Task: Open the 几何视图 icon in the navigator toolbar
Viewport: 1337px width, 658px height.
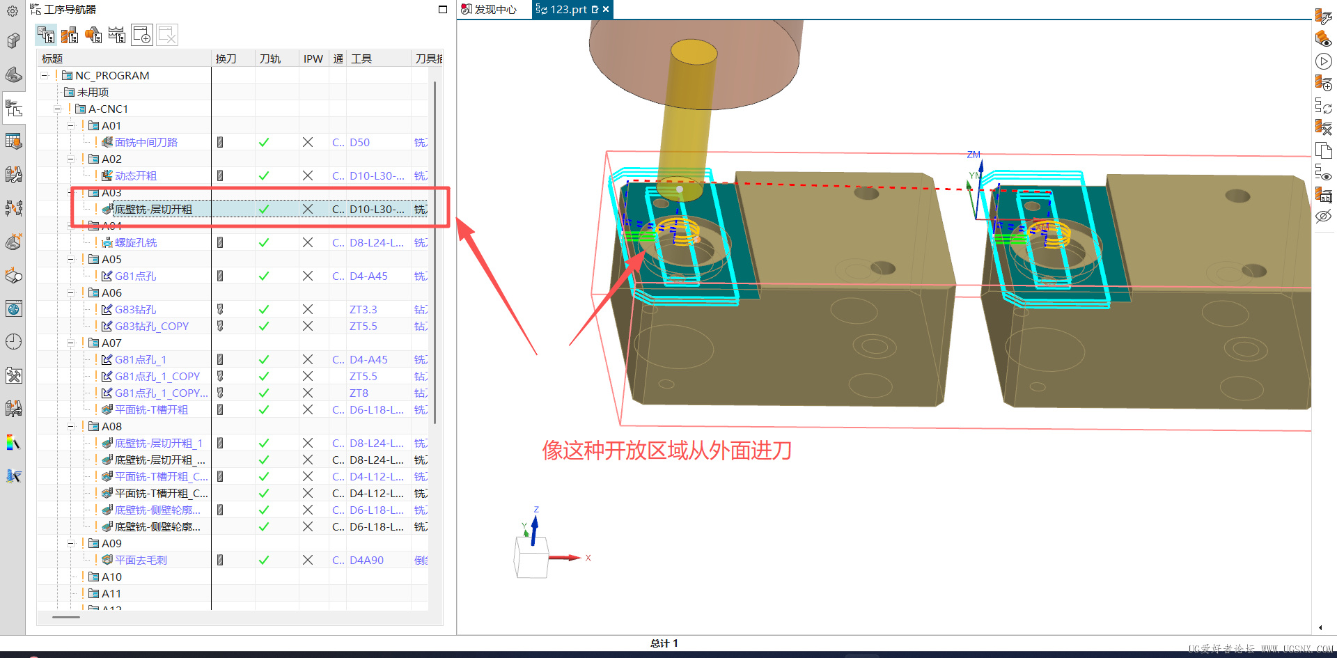Action: (x=93, y=35)
